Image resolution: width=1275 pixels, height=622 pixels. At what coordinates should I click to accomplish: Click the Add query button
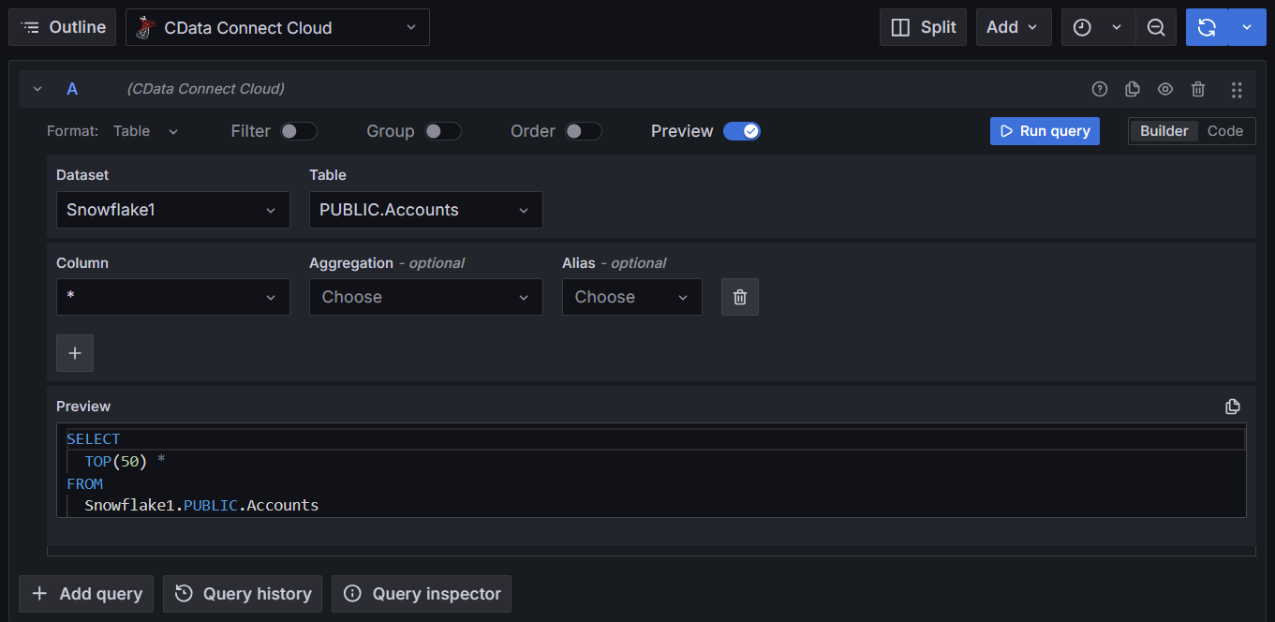pyautogui.click(x=86, y=594)
